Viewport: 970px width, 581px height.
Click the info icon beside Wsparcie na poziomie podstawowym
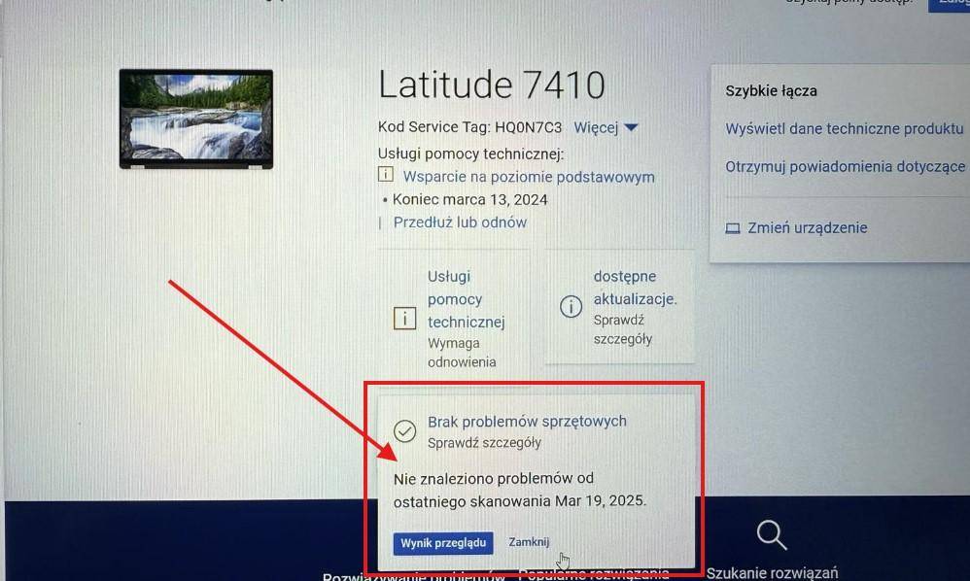386,175
